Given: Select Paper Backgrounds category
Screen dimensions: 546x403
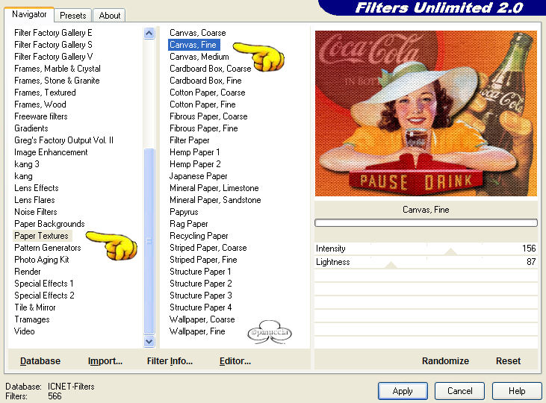Looking at the screenshot, I should pos(49,224).
